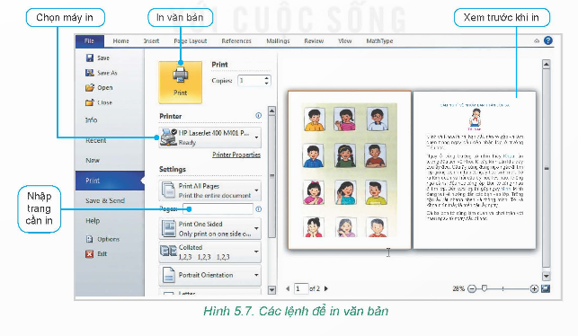Screen dimensions: 578x336
Task: Switch to the View tab
Action: point(344,41)
